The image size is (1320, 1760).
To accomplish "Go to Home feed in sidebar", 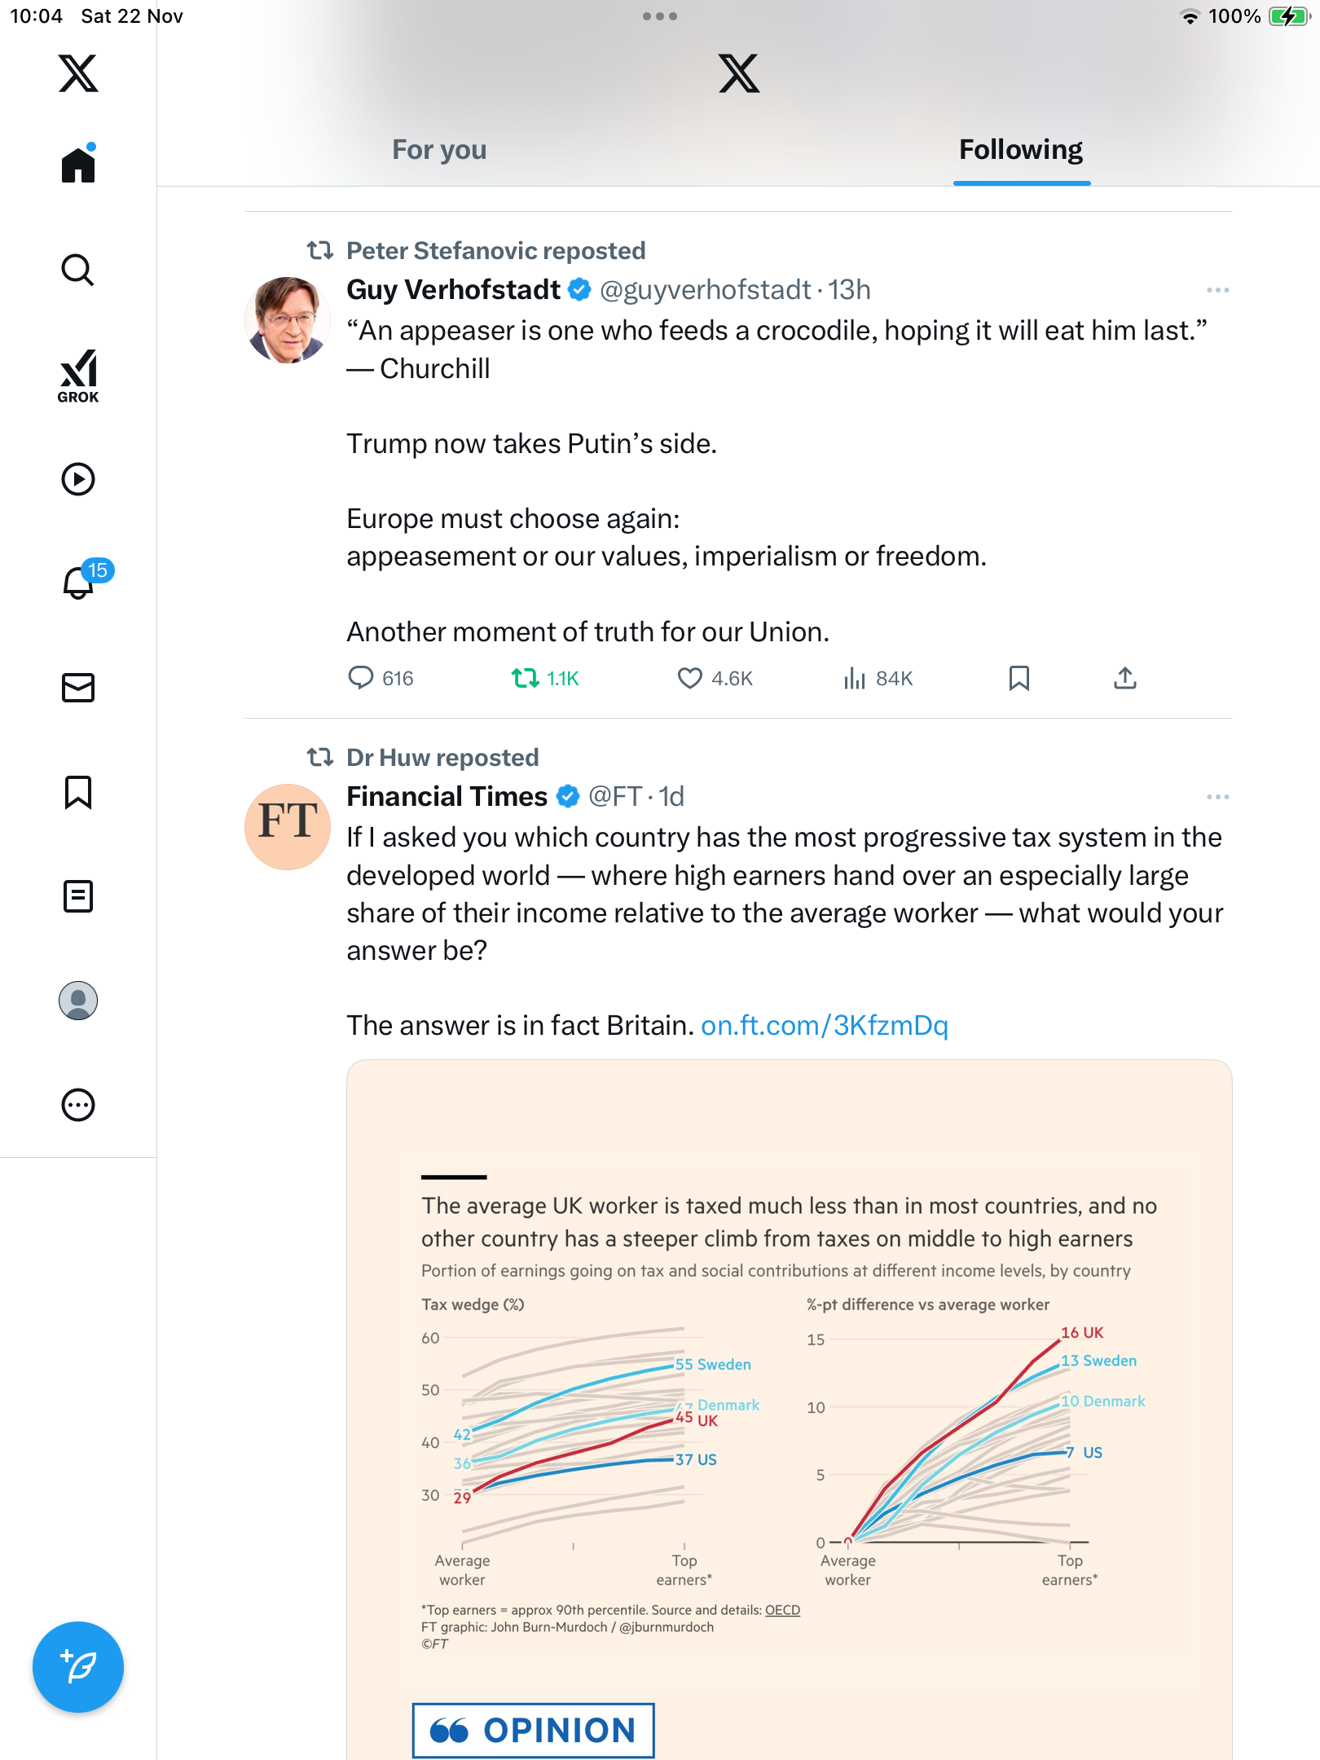I will (x=78, y=165).
